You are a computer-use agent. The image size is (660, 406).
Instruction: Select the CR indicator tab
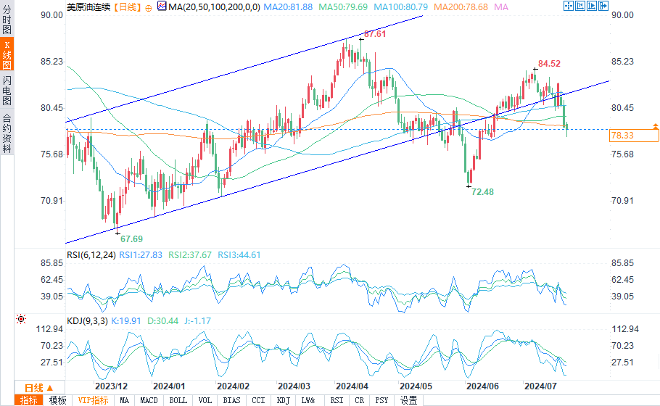(x=360, y=400)
